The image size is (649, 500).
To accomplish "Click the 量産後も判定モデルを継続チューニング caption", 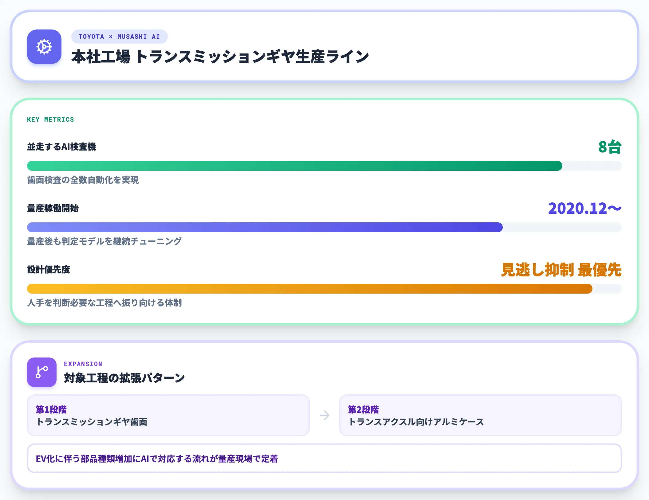I will tap(104, 241).
